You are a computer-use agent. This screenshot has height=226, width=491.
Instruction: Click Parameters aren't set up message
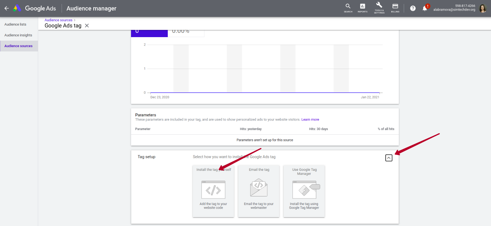(x=265, y=140)
